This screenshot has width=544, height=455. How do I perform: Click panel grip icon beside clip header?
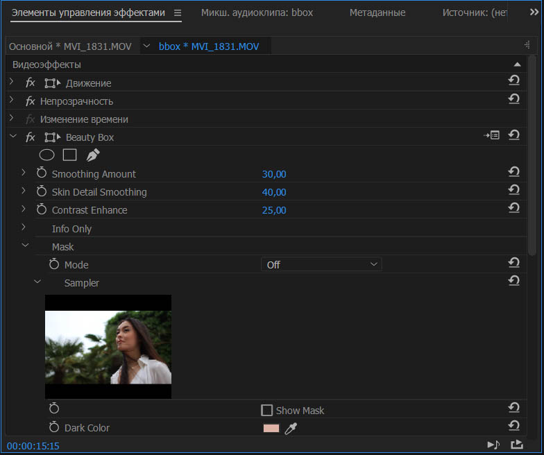[x=527, y=45]
